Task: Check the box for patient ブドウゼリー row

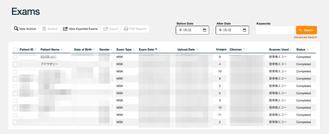Action: [x=15, y=64]
